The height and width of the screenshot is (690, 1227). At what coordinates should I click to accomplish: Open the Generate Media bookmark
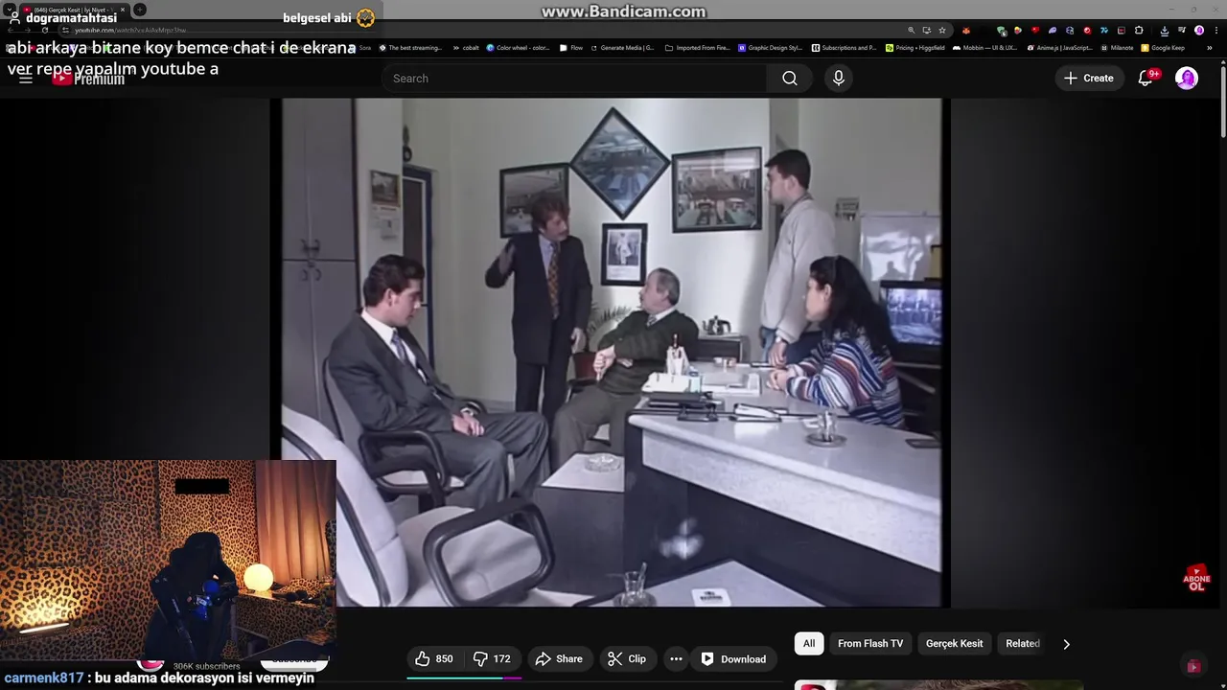tap(622, 47)
